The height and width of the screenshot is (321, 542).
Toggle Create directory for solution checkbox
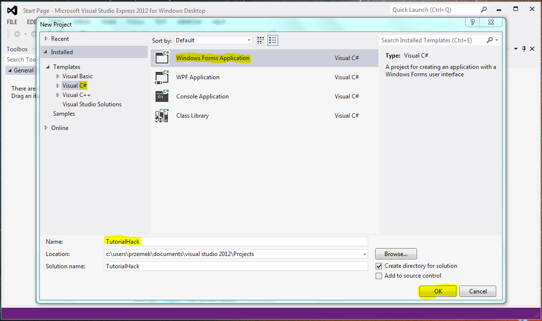(379, 266)
